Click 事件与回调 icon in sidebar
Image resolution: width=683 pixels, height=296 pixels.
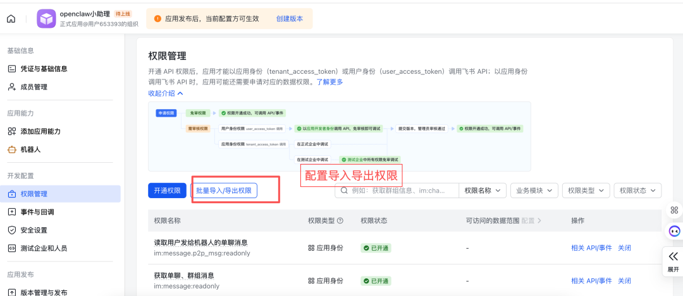point(12,212)
